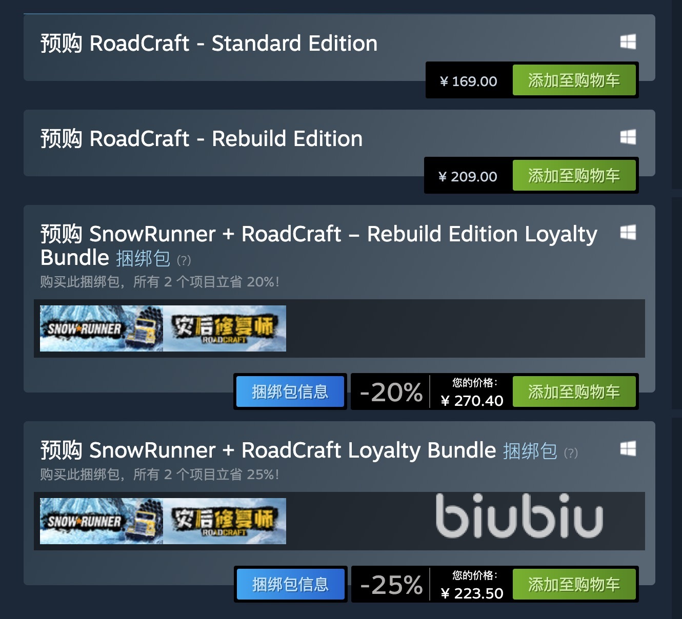682x619 pixels.
Task: Open (?) help beside Rebuild Edition bundle 捆绑包
Action: tap(184, 260)
